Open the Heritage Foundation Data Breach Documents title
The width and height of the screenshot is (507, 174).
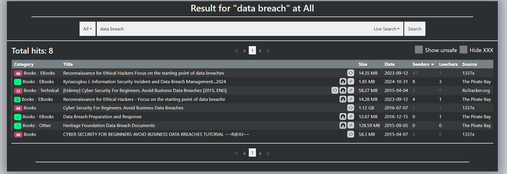point(109,126)
